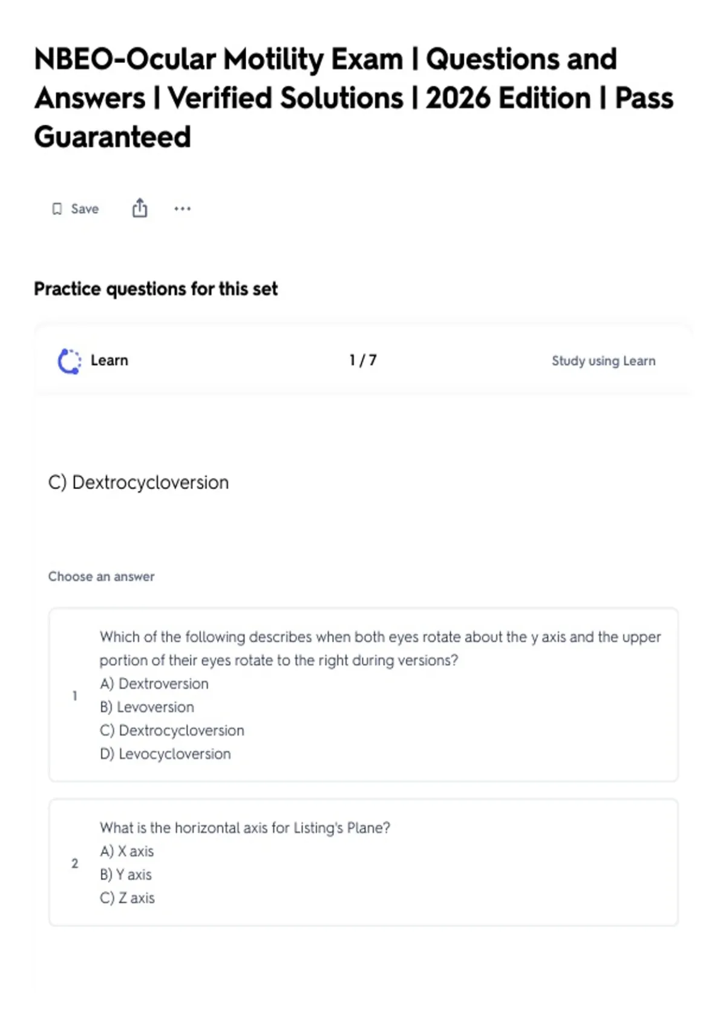Viewport: 726px width, 1029px height.
Task: Open the Study using Learn link
Action: coord(603,361)
